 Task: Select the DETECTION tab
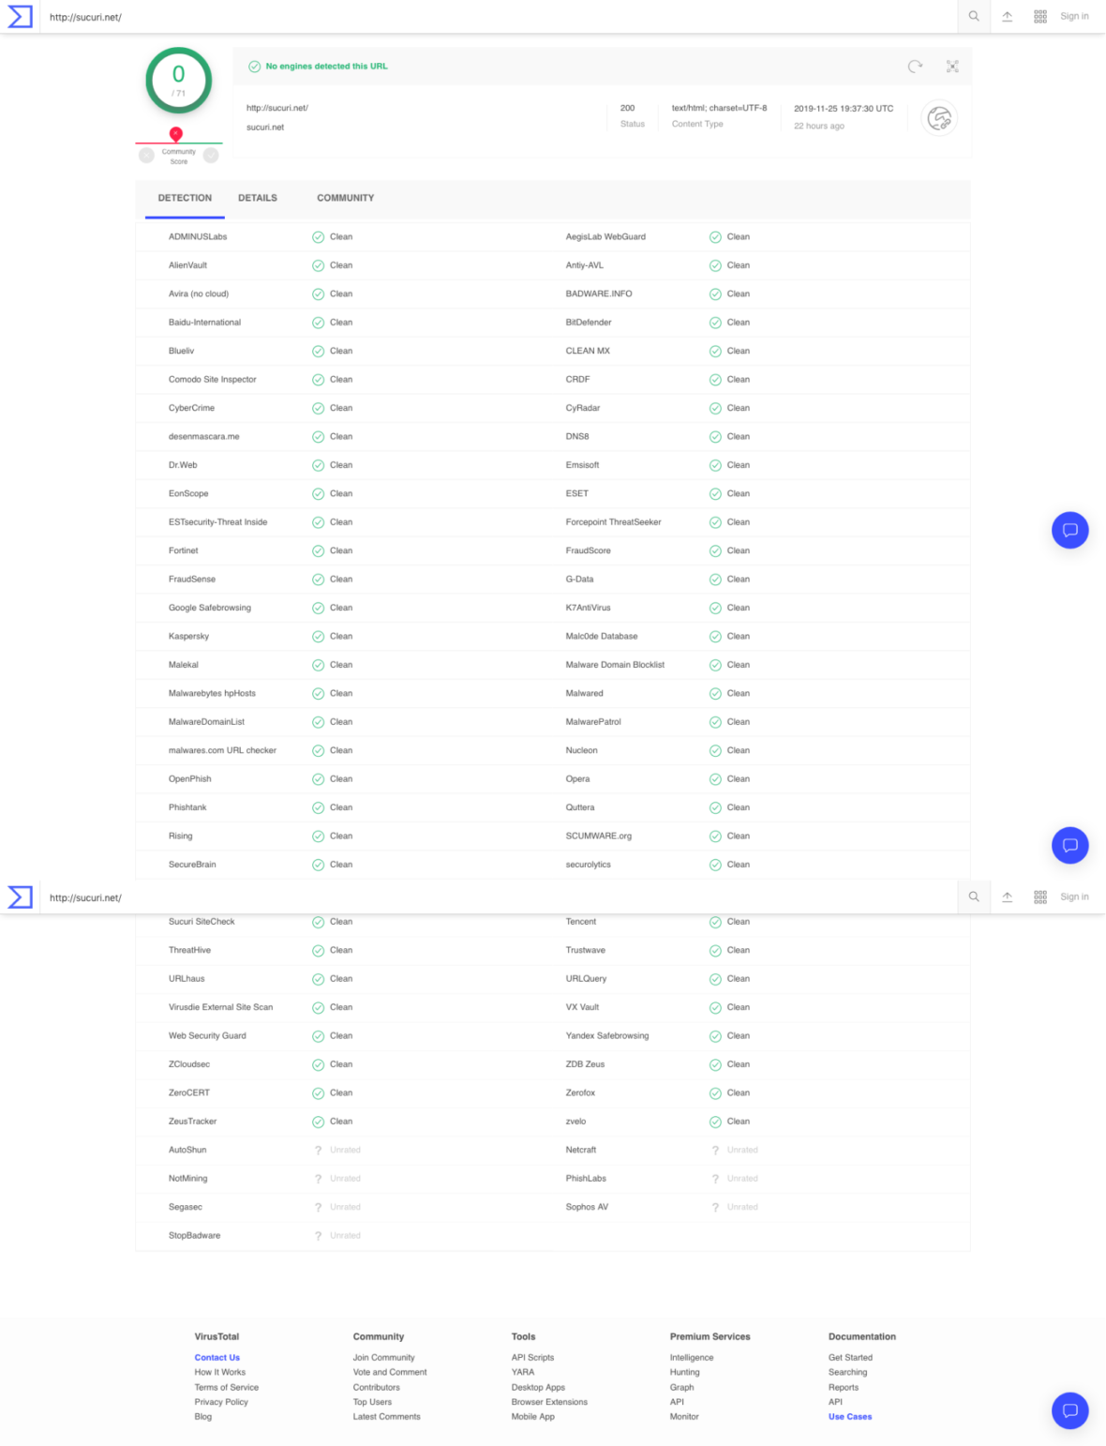point(184,198)
